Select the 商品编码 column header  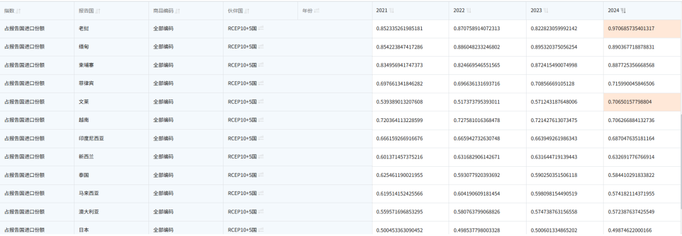(186, 11)
